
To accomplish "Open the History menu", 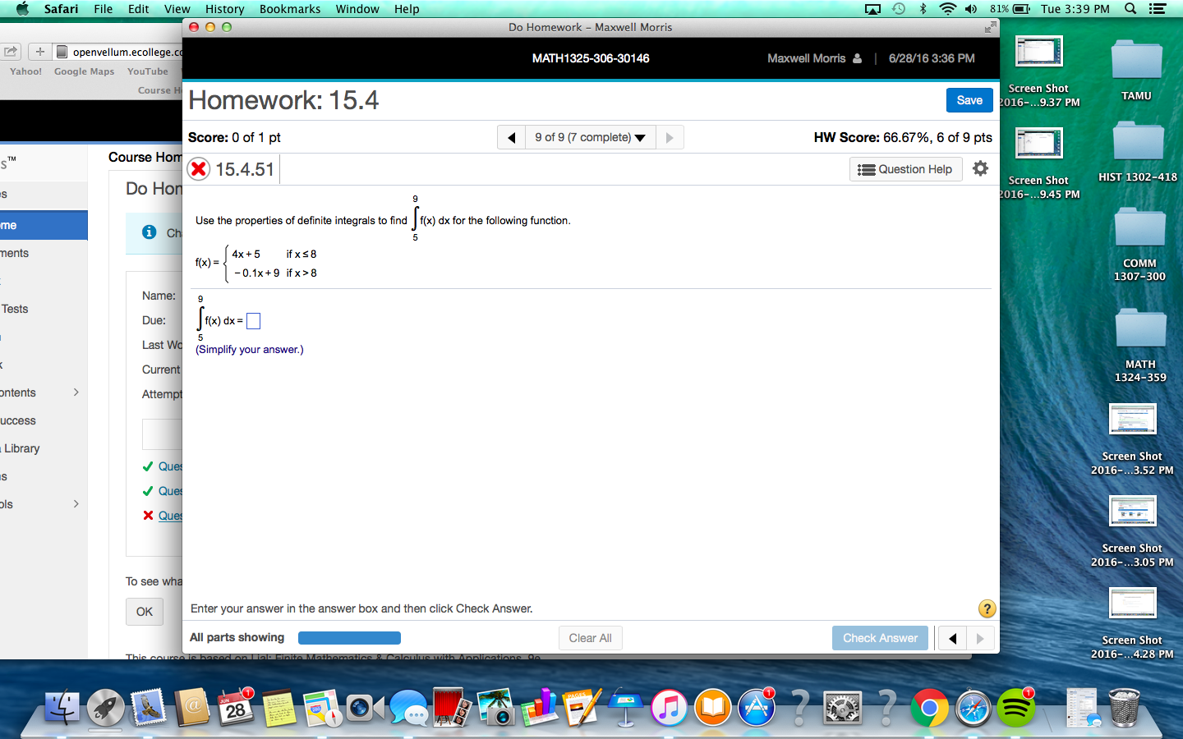I will [224, 9].
